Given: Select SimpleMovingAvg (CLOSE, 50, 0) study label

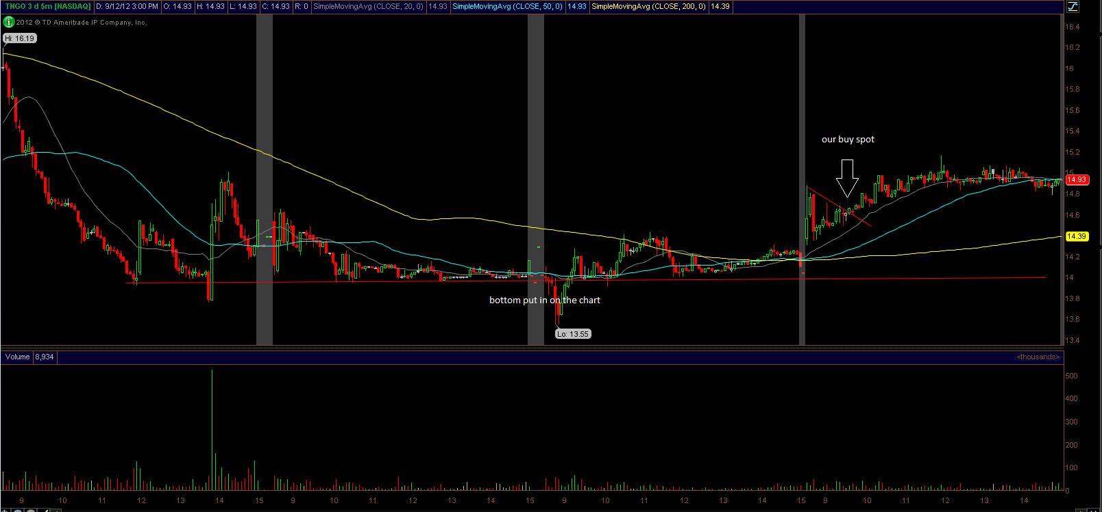Looking at the screenshot, I should coord(507,6).
